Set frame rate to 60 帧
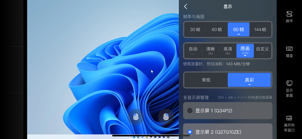The width and height of the screenshot is (302, 139). pos(217,30)
